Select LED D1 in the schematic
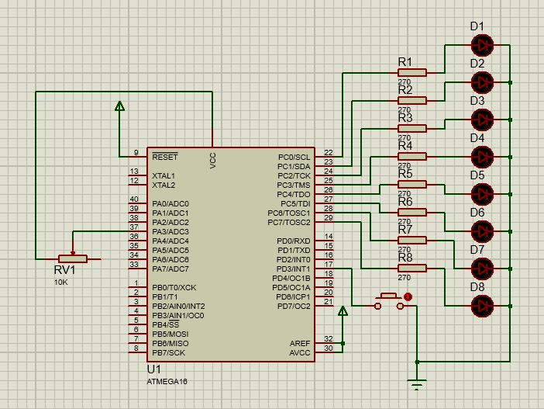Screen dimensions: 544x409 (482, 45)
